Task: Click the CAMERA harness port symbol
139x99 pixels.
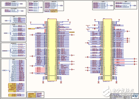Action: tap(21, 4)
